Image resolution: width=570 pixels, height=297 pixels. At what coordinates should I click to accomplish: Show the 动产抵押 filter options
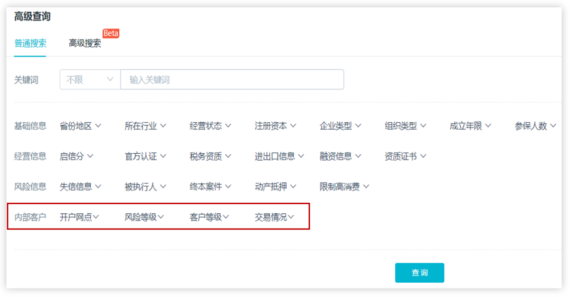tap(275, 187)
